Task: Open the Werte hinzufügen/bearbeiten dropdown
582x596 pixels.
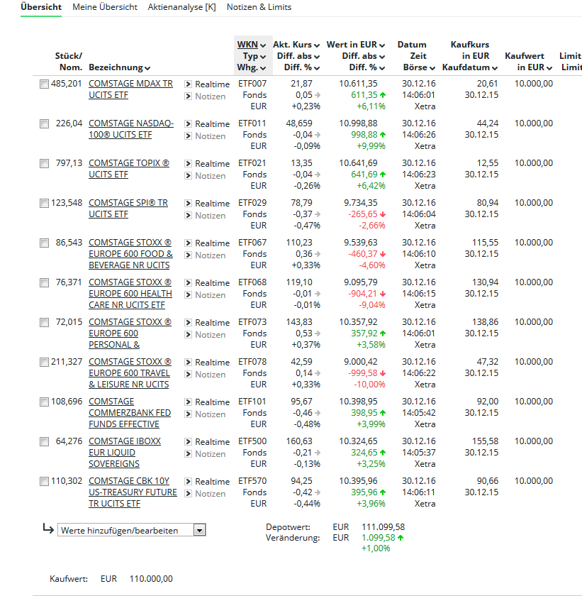Action: pos(131,530)
